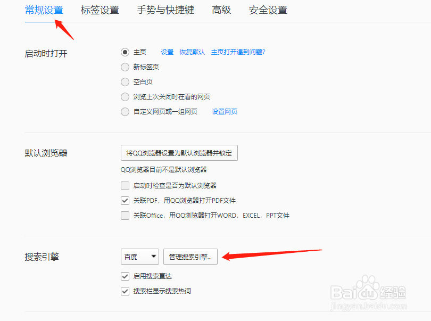Go to the 高级 tab
This screenshot has width=431, height=321.
[221, 10]
